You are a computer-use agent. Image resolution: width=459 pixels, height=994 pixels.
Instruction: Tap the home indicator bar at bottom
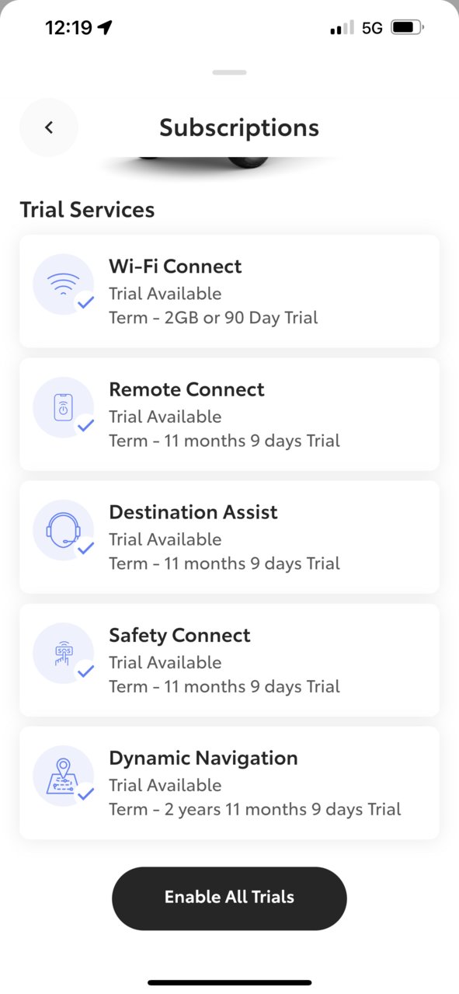point(229,982)
